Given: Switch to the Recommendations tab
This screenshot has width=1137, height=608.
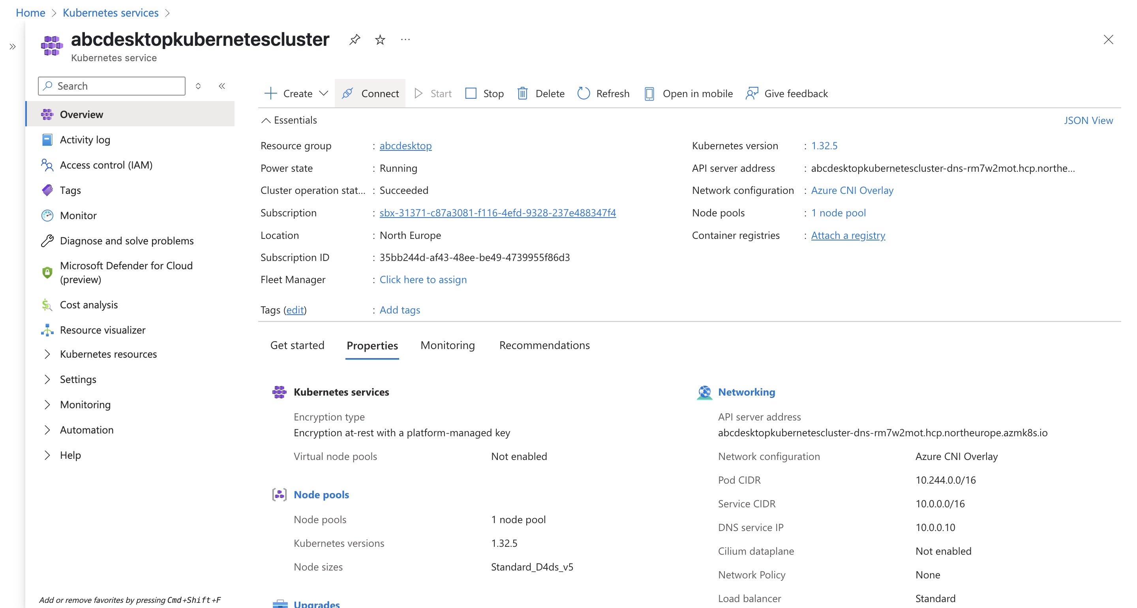Looking at the screenshot, I should pyautogui.click(x=544, y=345).
